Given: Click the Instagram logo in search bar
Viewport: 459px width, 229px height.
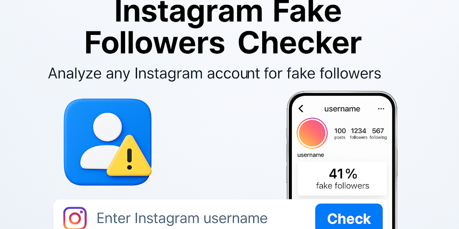Looking at the screenshot, I should coord(74,218).
